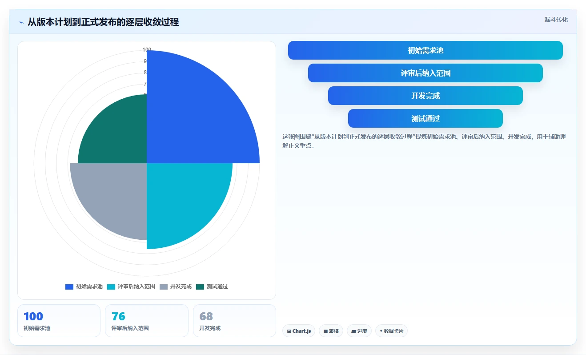Viewport: 586px width, 355px height.
Task: Toggle 开发完成 legend gray swatch
Action: 163,287
